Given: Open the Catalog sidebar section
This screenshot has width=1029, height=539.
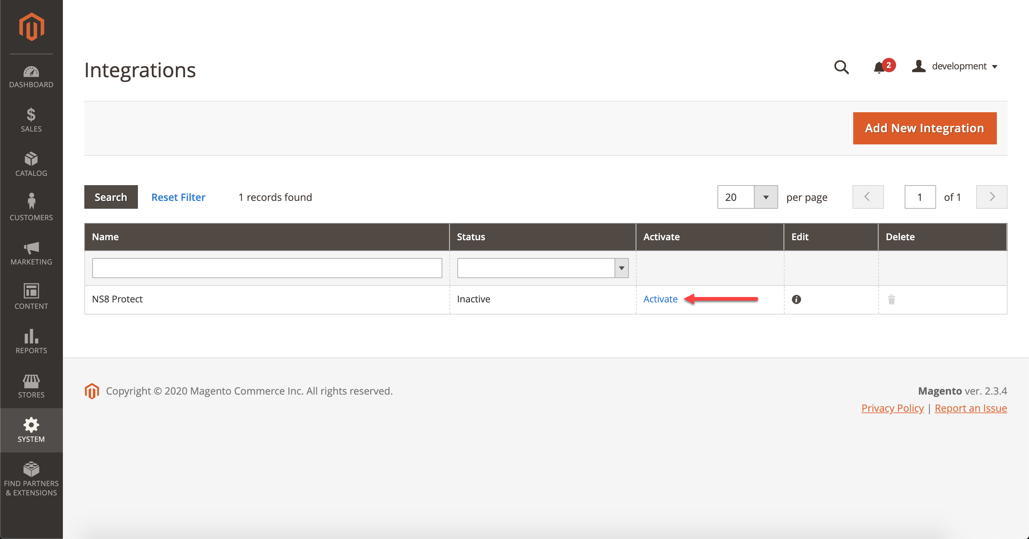Looking at the screenshot, I should (x=31, y=164).
